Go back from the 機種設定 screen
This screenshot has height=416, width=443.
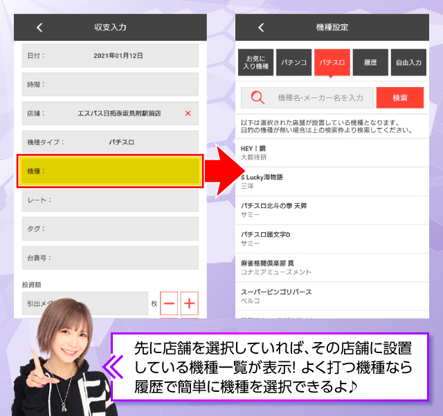[x=261, y=28]
